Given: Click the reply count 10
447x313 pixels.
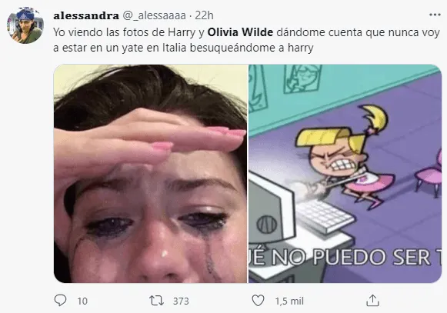Looking at the screenshot, I should [82, 301].
